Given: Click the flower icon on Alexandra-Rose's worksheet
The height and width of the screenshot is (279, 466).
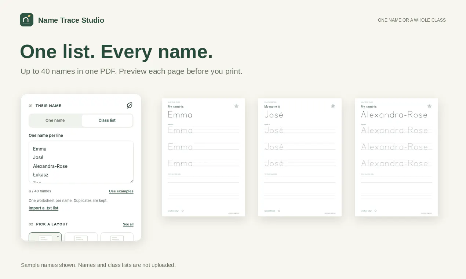Looking at the screenshot, I should [x=429, y=106].
